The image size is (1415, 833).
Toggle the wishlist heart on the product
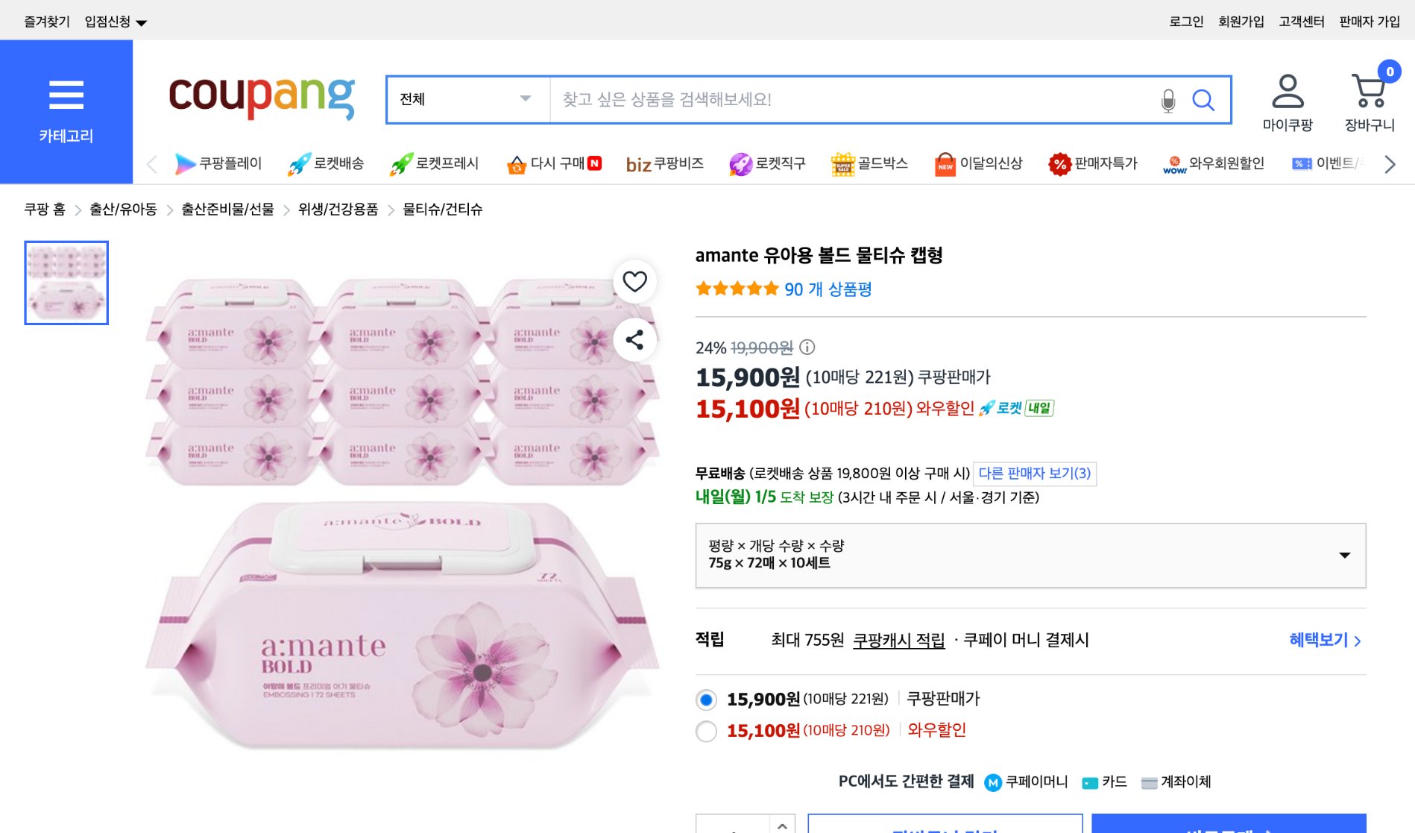pos(634,282)
